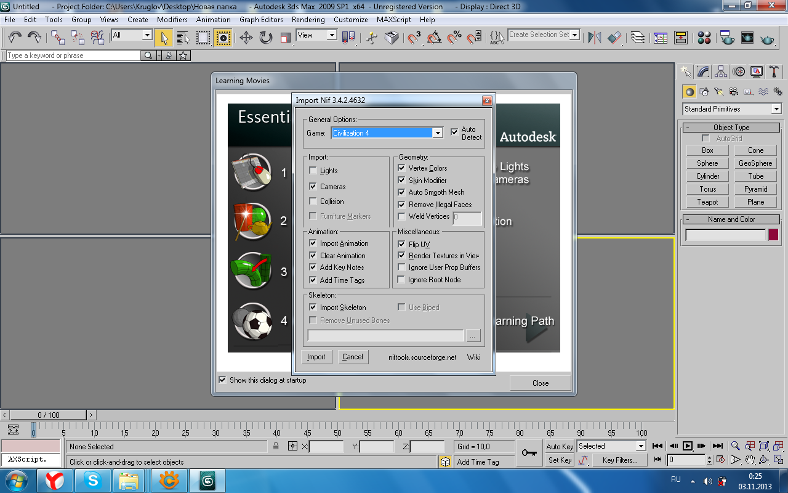Expand the Standard Primitives dropdown
788x493 pixels.
(x=776, y=109)
